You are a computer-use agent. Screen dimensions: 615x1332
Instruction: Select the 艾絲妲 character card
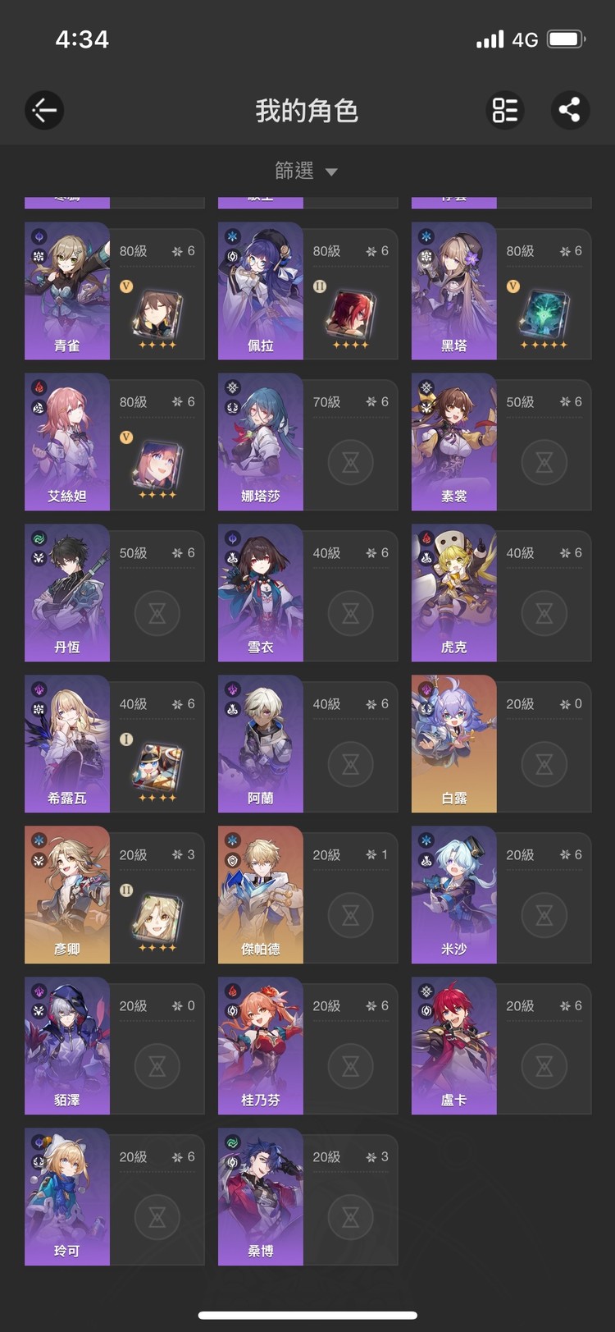pos(114,442)
